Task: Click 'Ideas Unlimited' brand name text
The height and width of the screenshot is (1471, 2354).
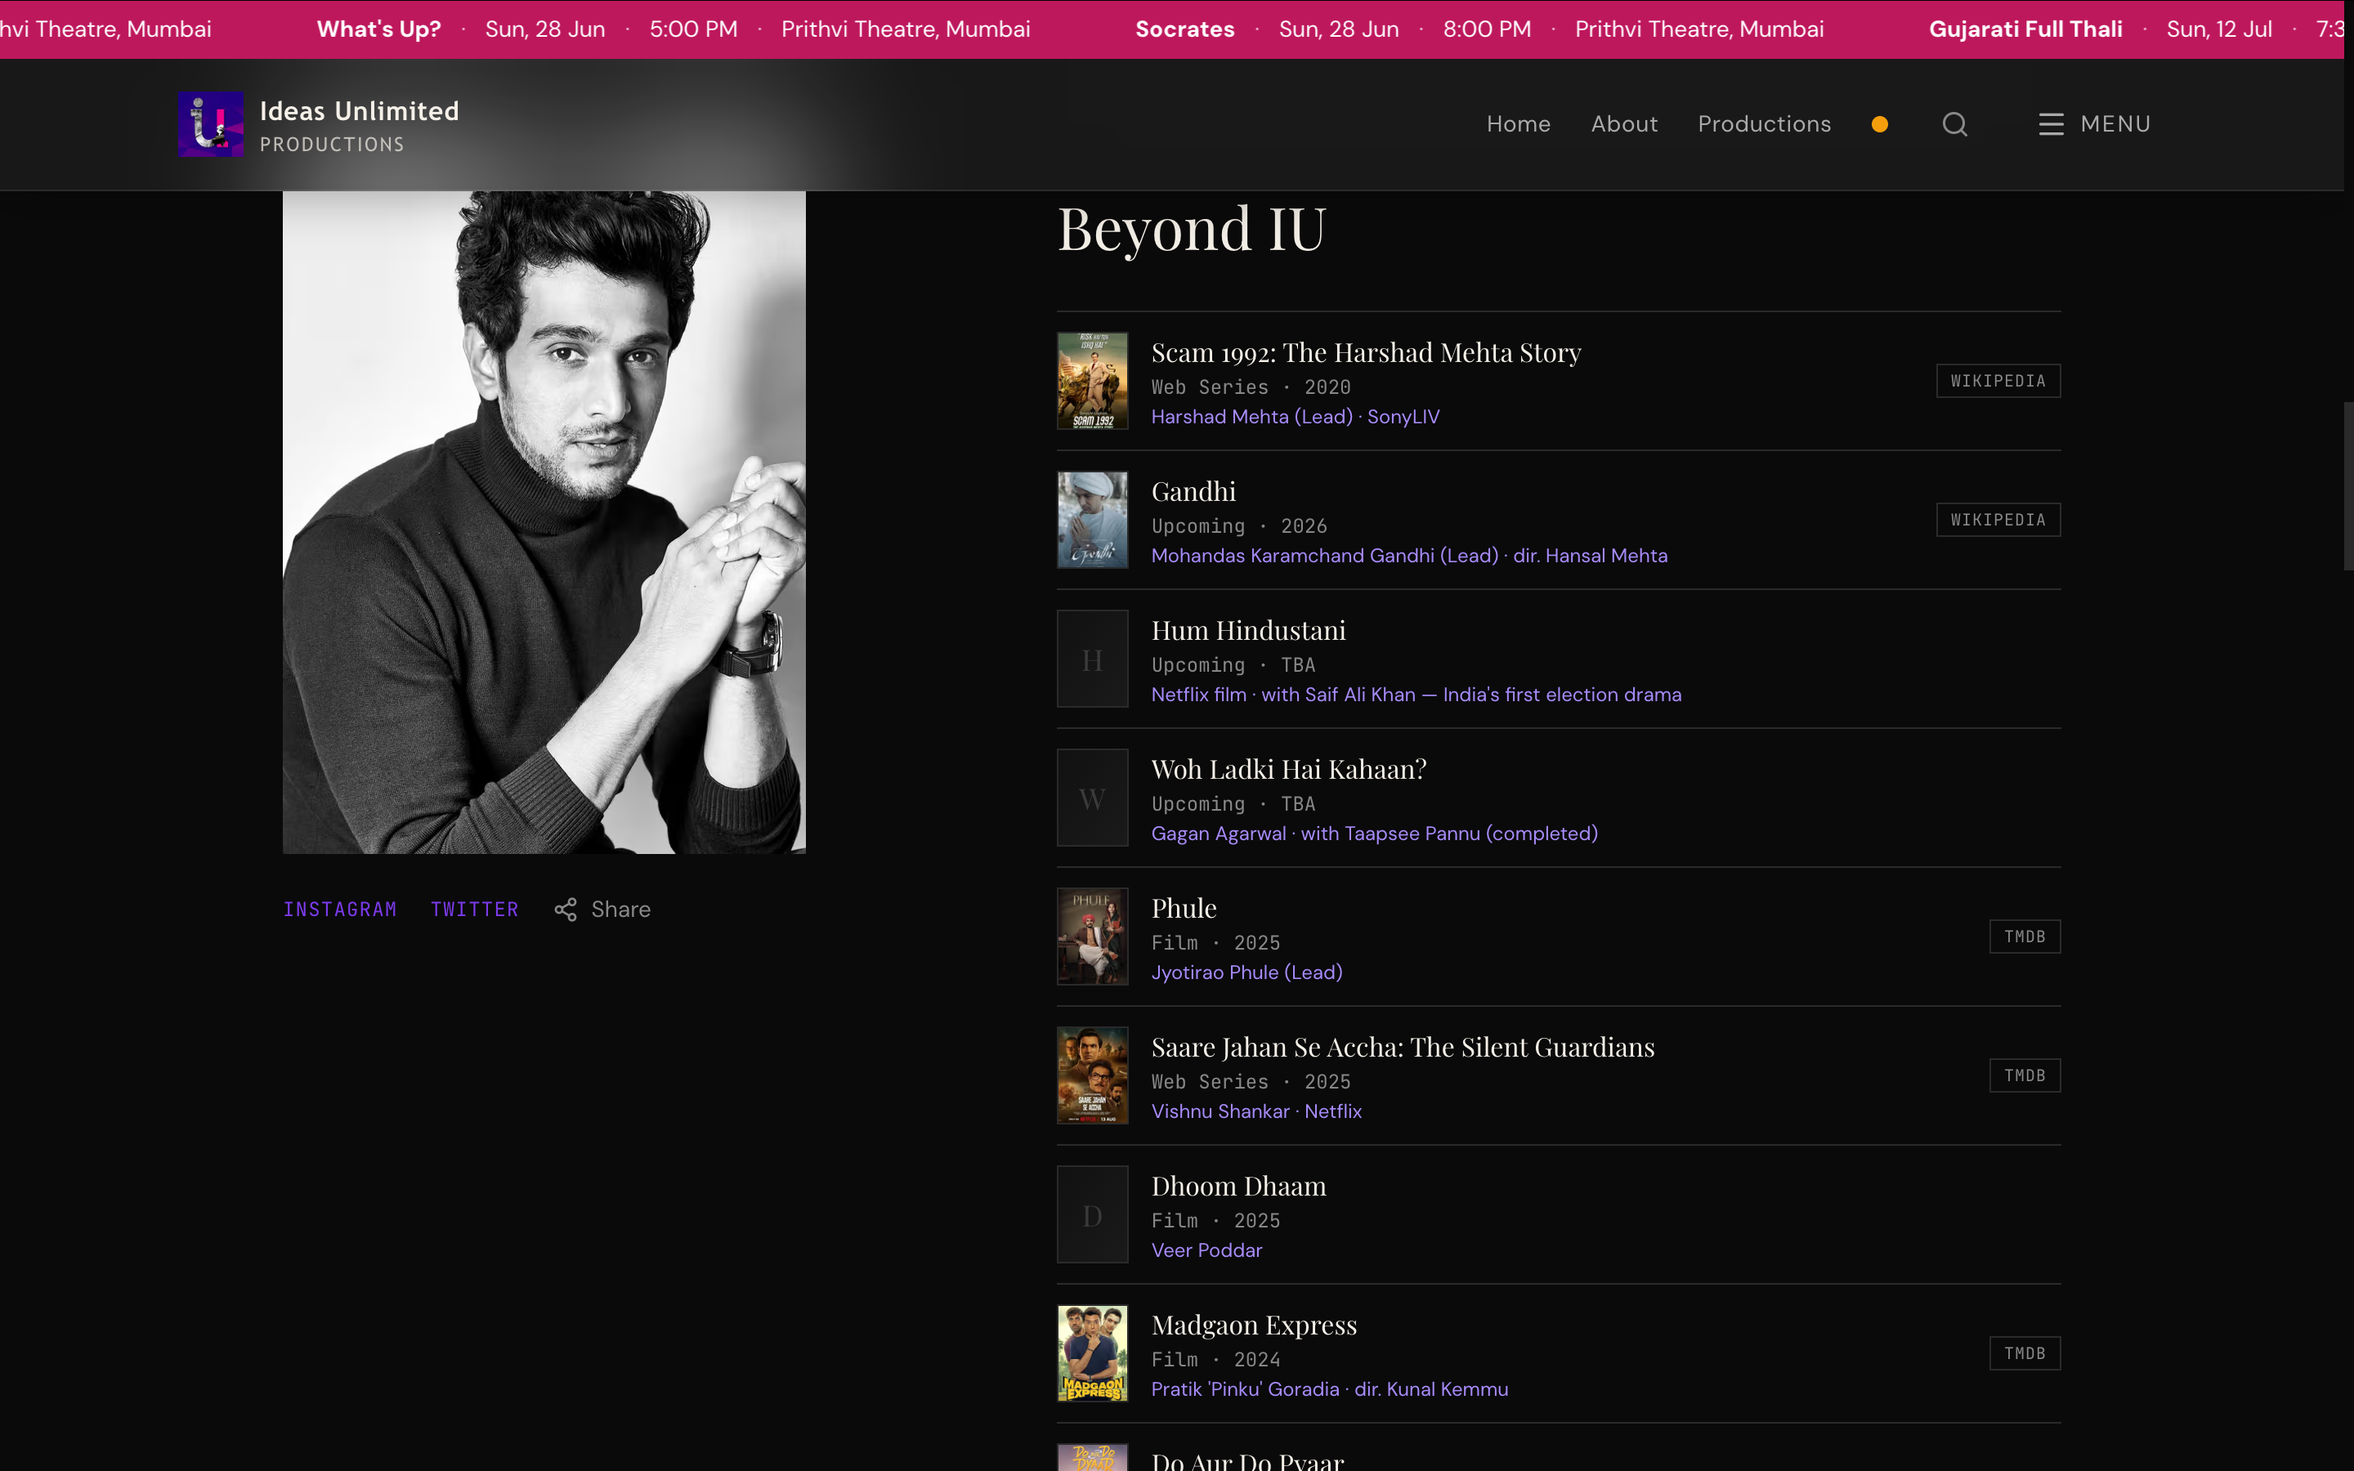Action: tap(359, 111)
